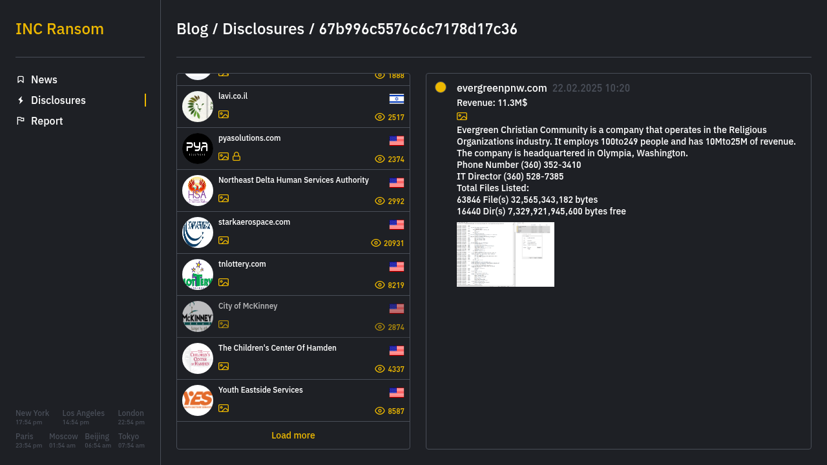Image resolution: width=827 pixels, height=465 pixels.
Task: Load more disclosures in the list
Action: coord(293,435)
